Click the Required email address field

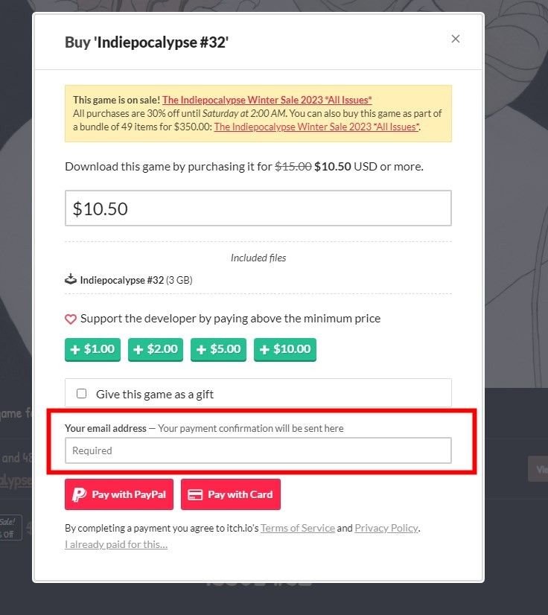258,450
